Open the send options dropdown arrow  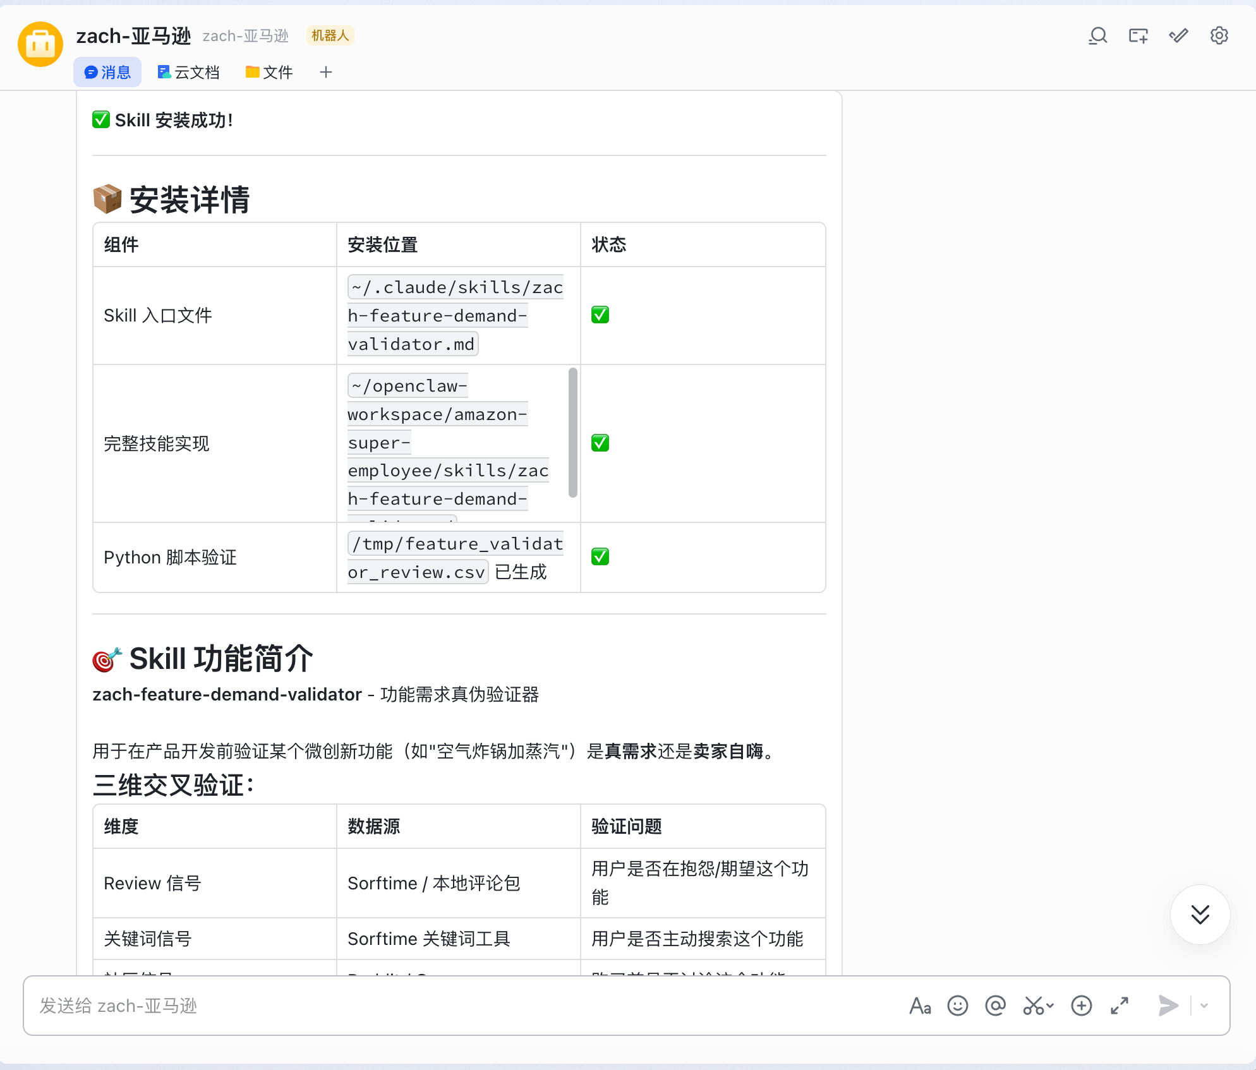[x=1204, y=1006]
